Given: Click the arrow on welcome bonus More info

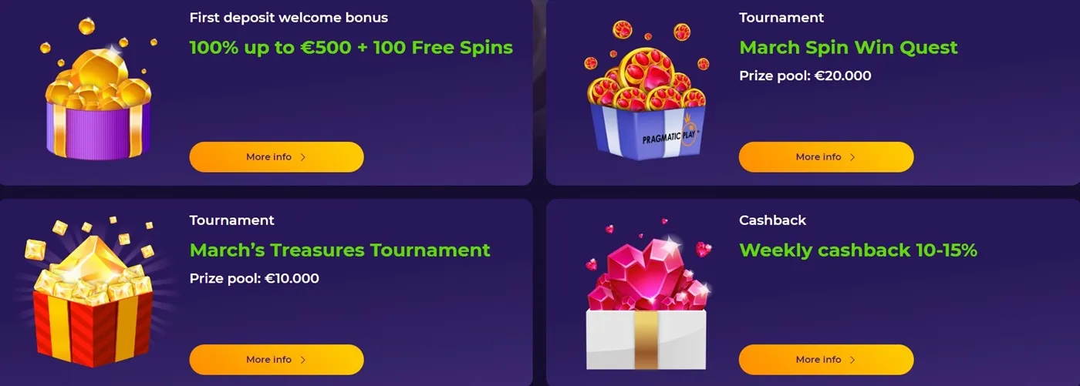Looking at the screenshot, I should [303, 157].
